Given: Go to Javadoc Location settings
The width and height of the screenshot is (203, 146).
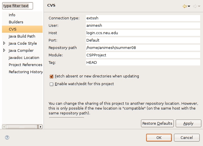Looking at the screenshot, I should coord(24,57).
